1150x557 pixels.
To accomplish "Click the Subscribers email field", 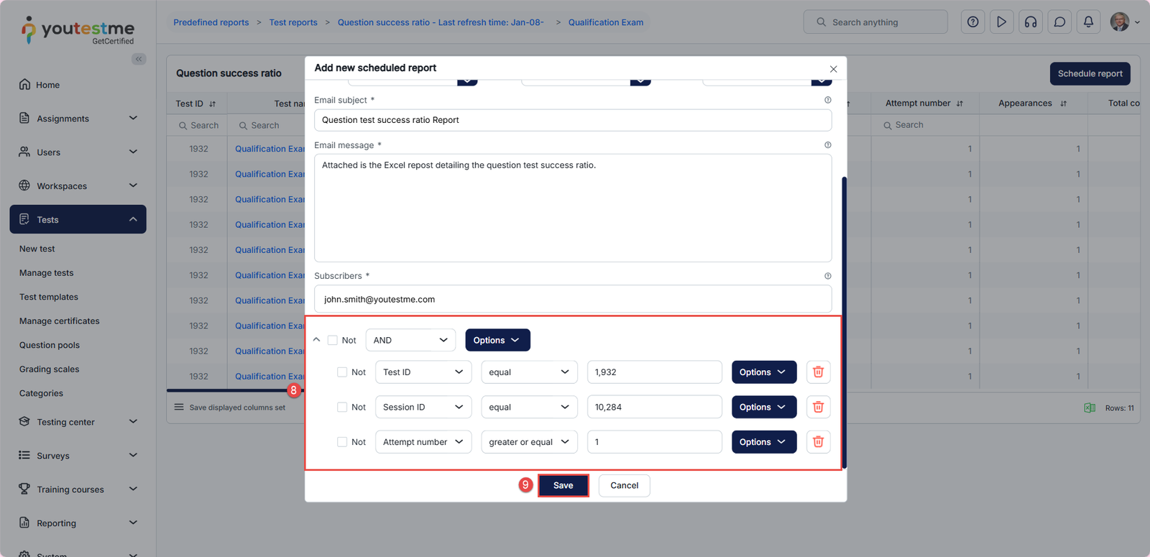I will click(x=573, y=299).
